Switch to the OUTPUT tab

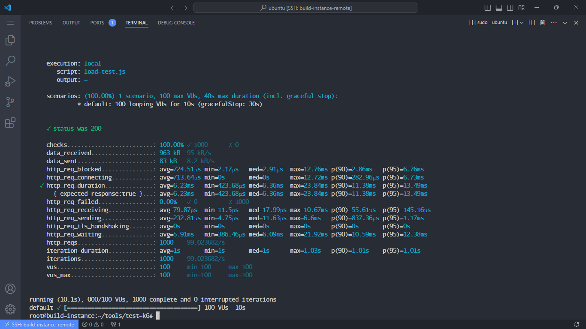click(71, 23)
